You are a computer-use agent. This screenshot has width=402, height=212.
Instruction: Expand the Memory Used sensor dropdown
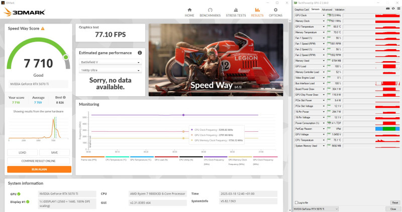(324, 61)
